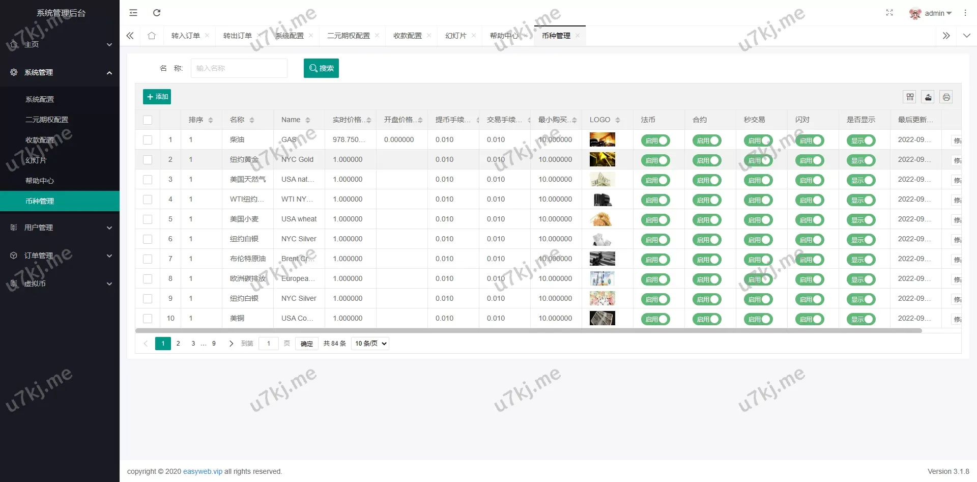
Task: Toggle 是否显示 switch for 纽约黄金 row
Action: 861,160
